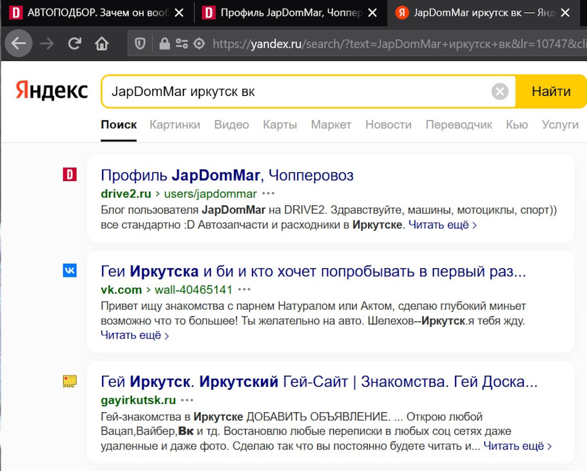
Task: Click the browser forward arrow
Action: (47, 44)
